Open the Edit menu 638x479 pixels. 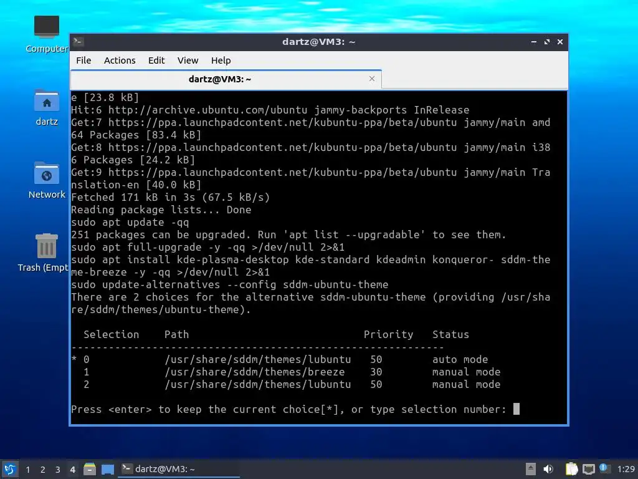156,60
